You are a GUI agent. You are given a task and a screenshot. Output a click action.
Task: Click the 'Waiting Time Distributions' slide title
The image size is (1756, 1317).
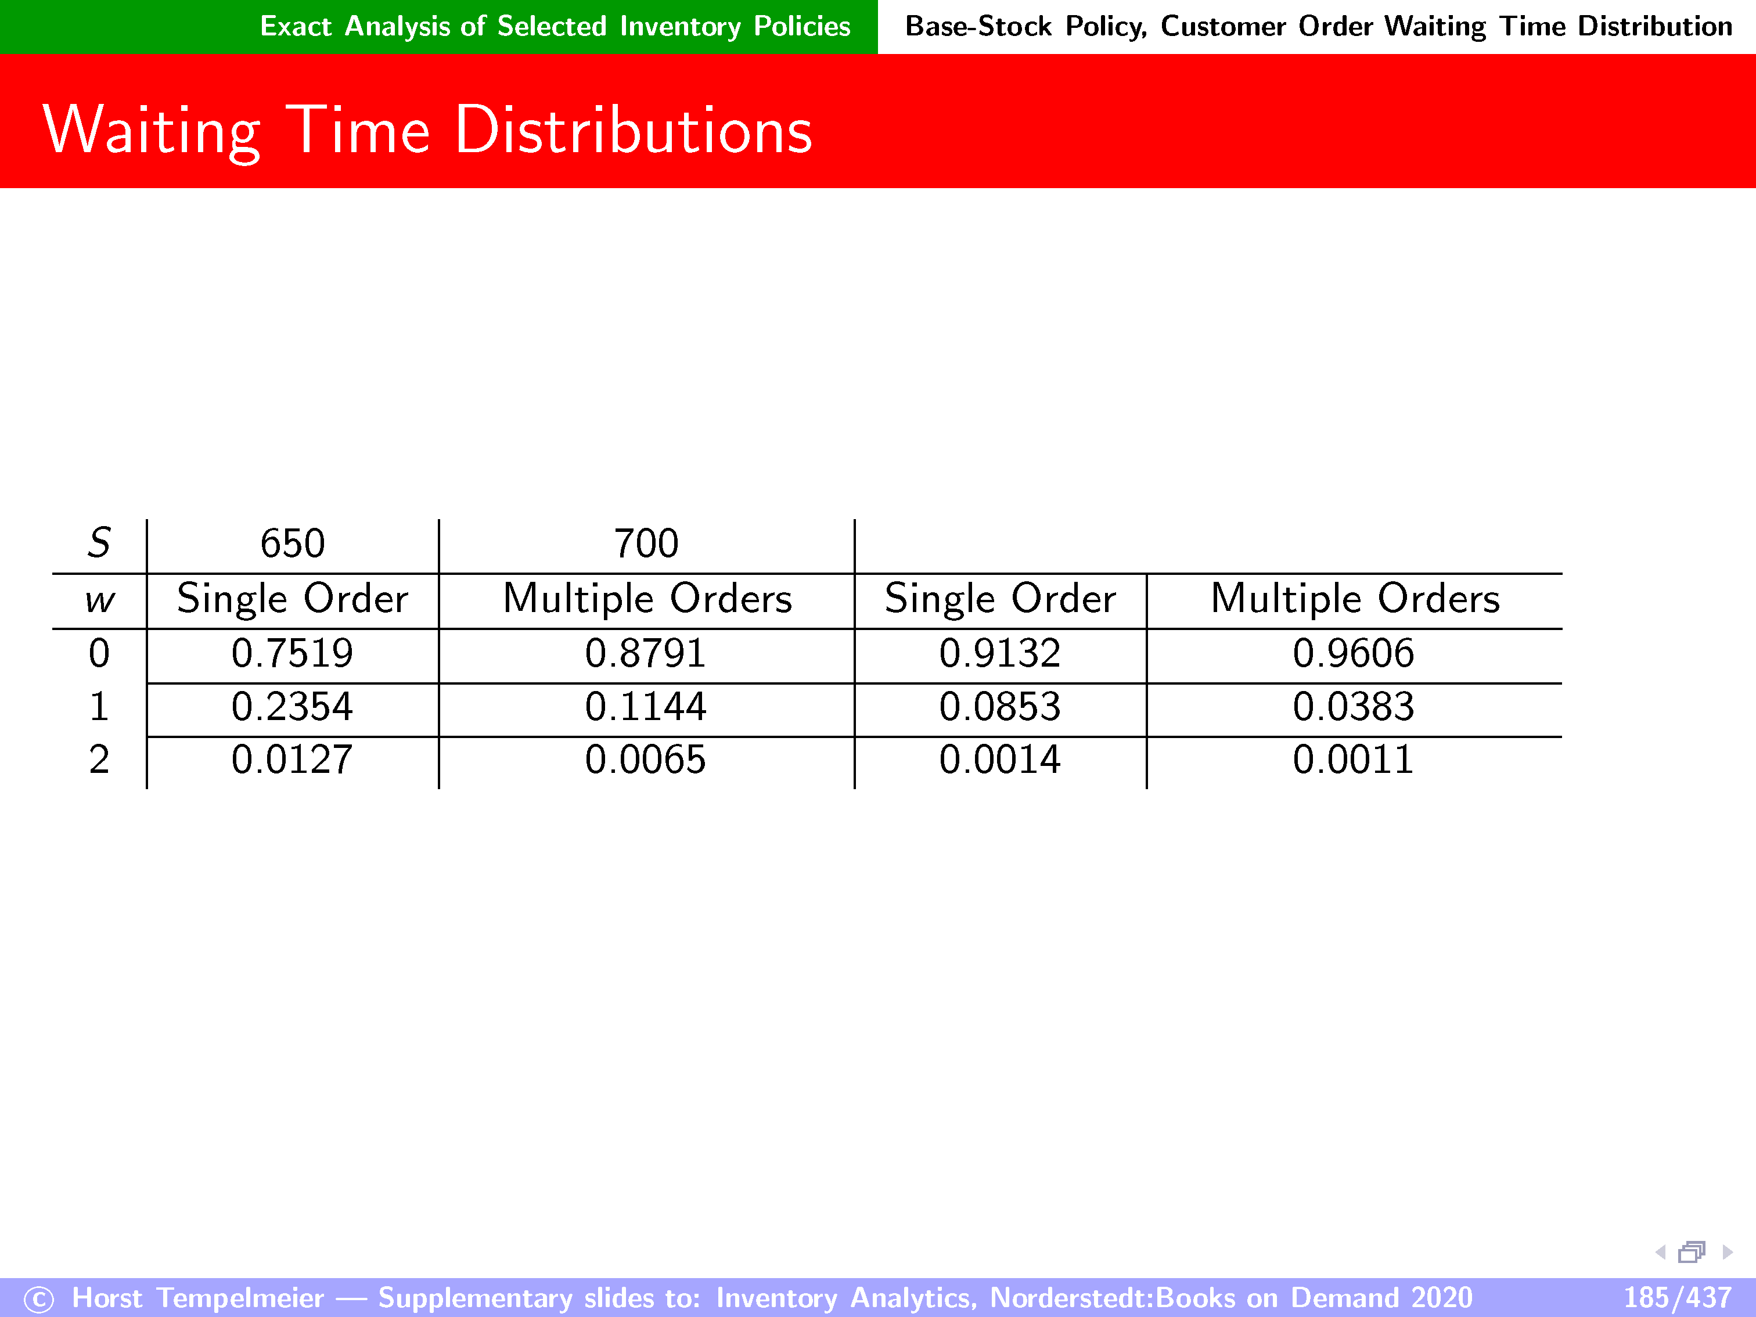427,130
